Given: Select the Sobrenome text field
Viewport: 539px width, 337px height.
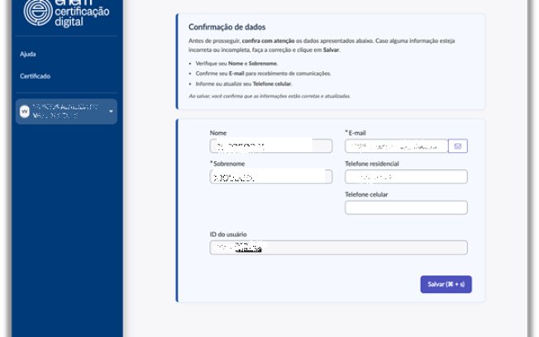Looking at the screenshot, I should pos(271,177).
